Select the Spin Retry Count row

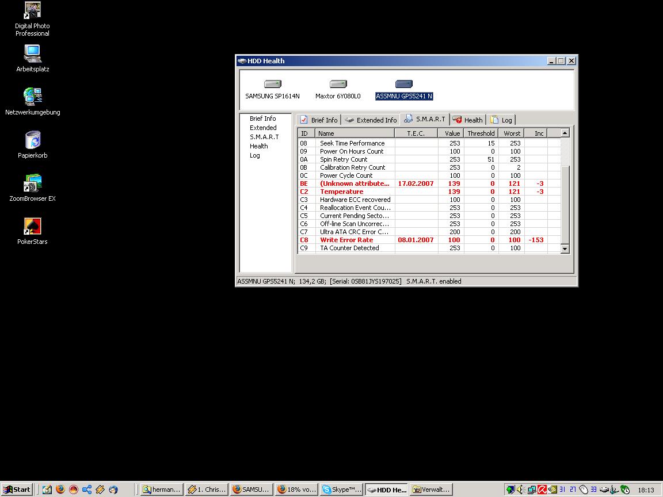pos(429,159)
